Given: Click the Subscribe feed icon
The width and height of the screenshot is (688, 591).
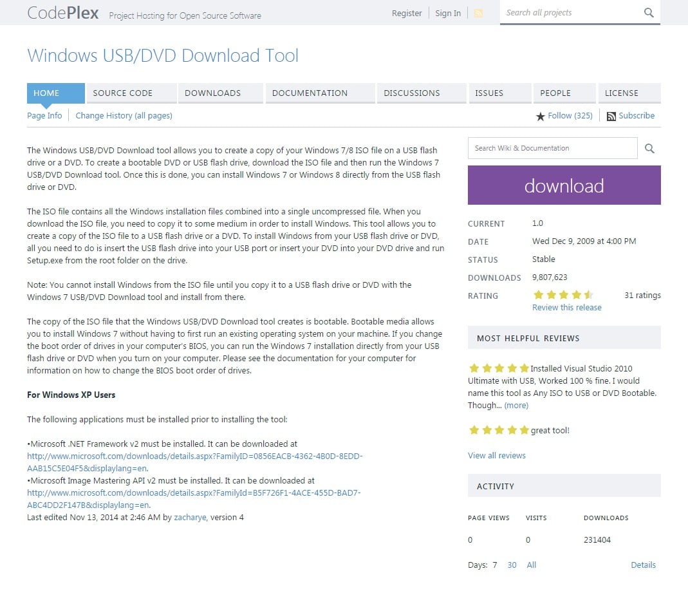Looking at the screenshot, I should [611, 117].
